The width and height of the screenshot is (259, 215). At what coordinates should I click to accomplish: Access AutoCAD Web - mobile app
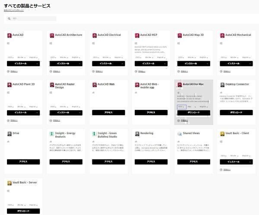click(151, 112)
